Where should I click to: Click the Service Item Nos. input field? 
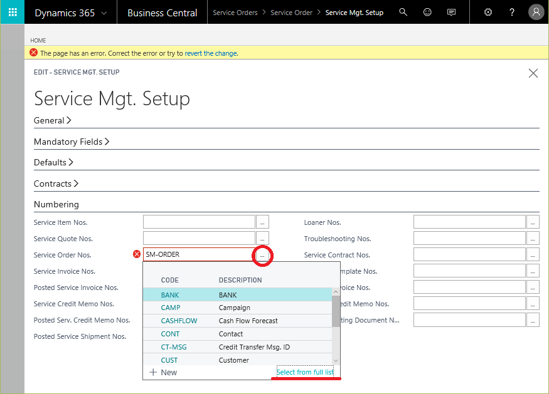point(199,222)
